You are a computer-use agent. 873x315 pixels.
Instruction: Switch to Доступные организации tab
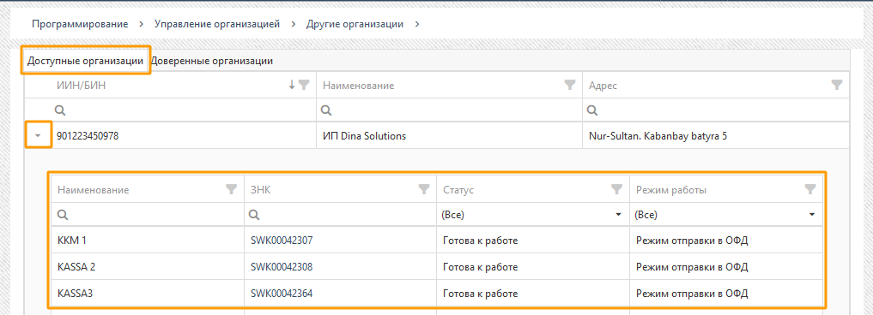(85, 61)
